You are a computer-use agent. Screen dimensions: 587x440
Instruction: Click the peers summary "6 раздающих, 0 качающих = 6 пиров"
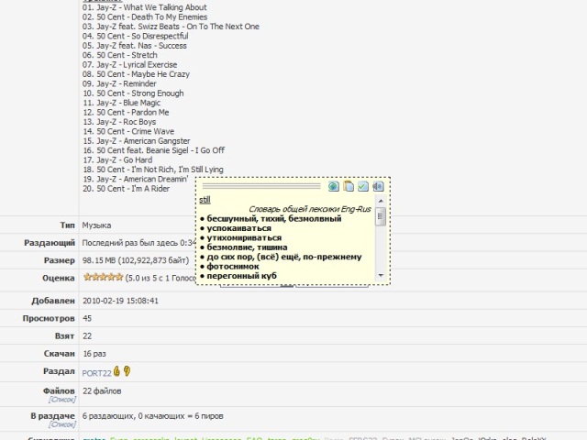(x=153, y=416)
